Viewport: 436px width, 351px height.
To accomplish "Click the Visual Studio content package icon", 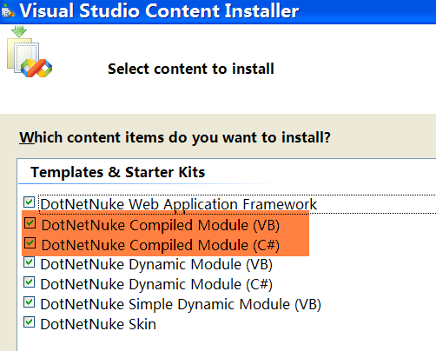I will 30,51.
